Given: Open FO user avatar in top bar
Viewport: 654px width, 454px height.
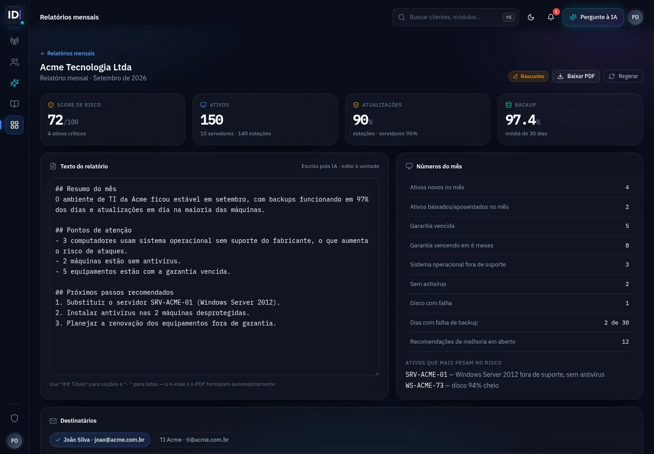Looking at the screenshot, I should 635,17.
